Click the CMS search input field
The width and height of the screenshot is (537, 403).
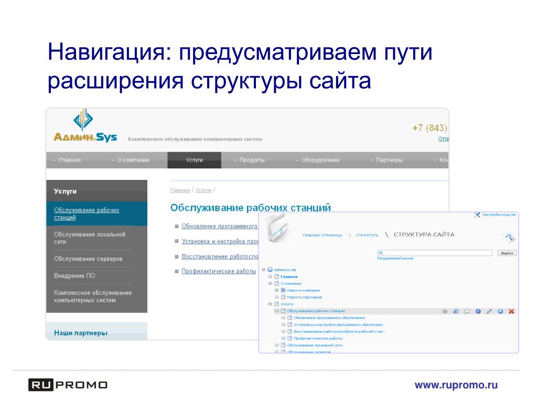pyautogui.click(x=435, y=253)
